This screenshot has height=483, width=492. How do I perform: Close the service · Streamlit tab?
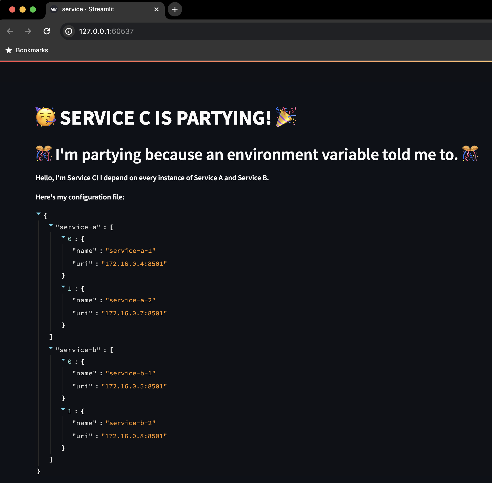click(156, 9)
